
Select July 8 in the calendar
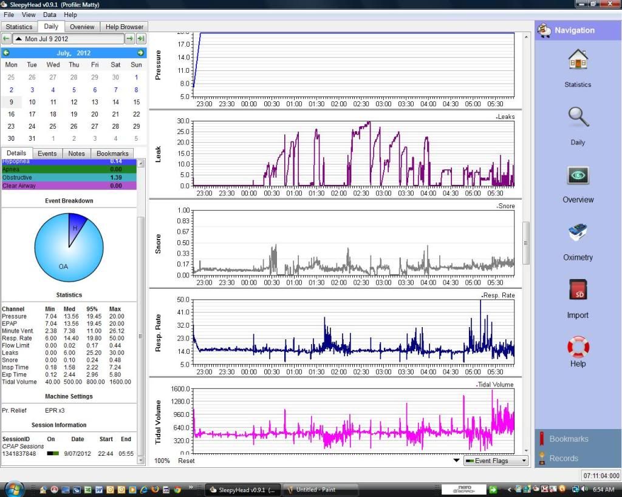point(136,90)
